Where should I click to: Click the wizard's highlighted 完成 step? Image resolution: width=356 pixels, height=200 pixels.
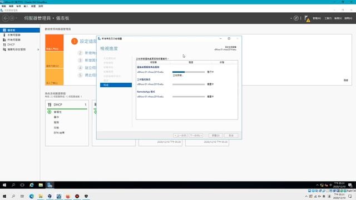pos(116,85)
